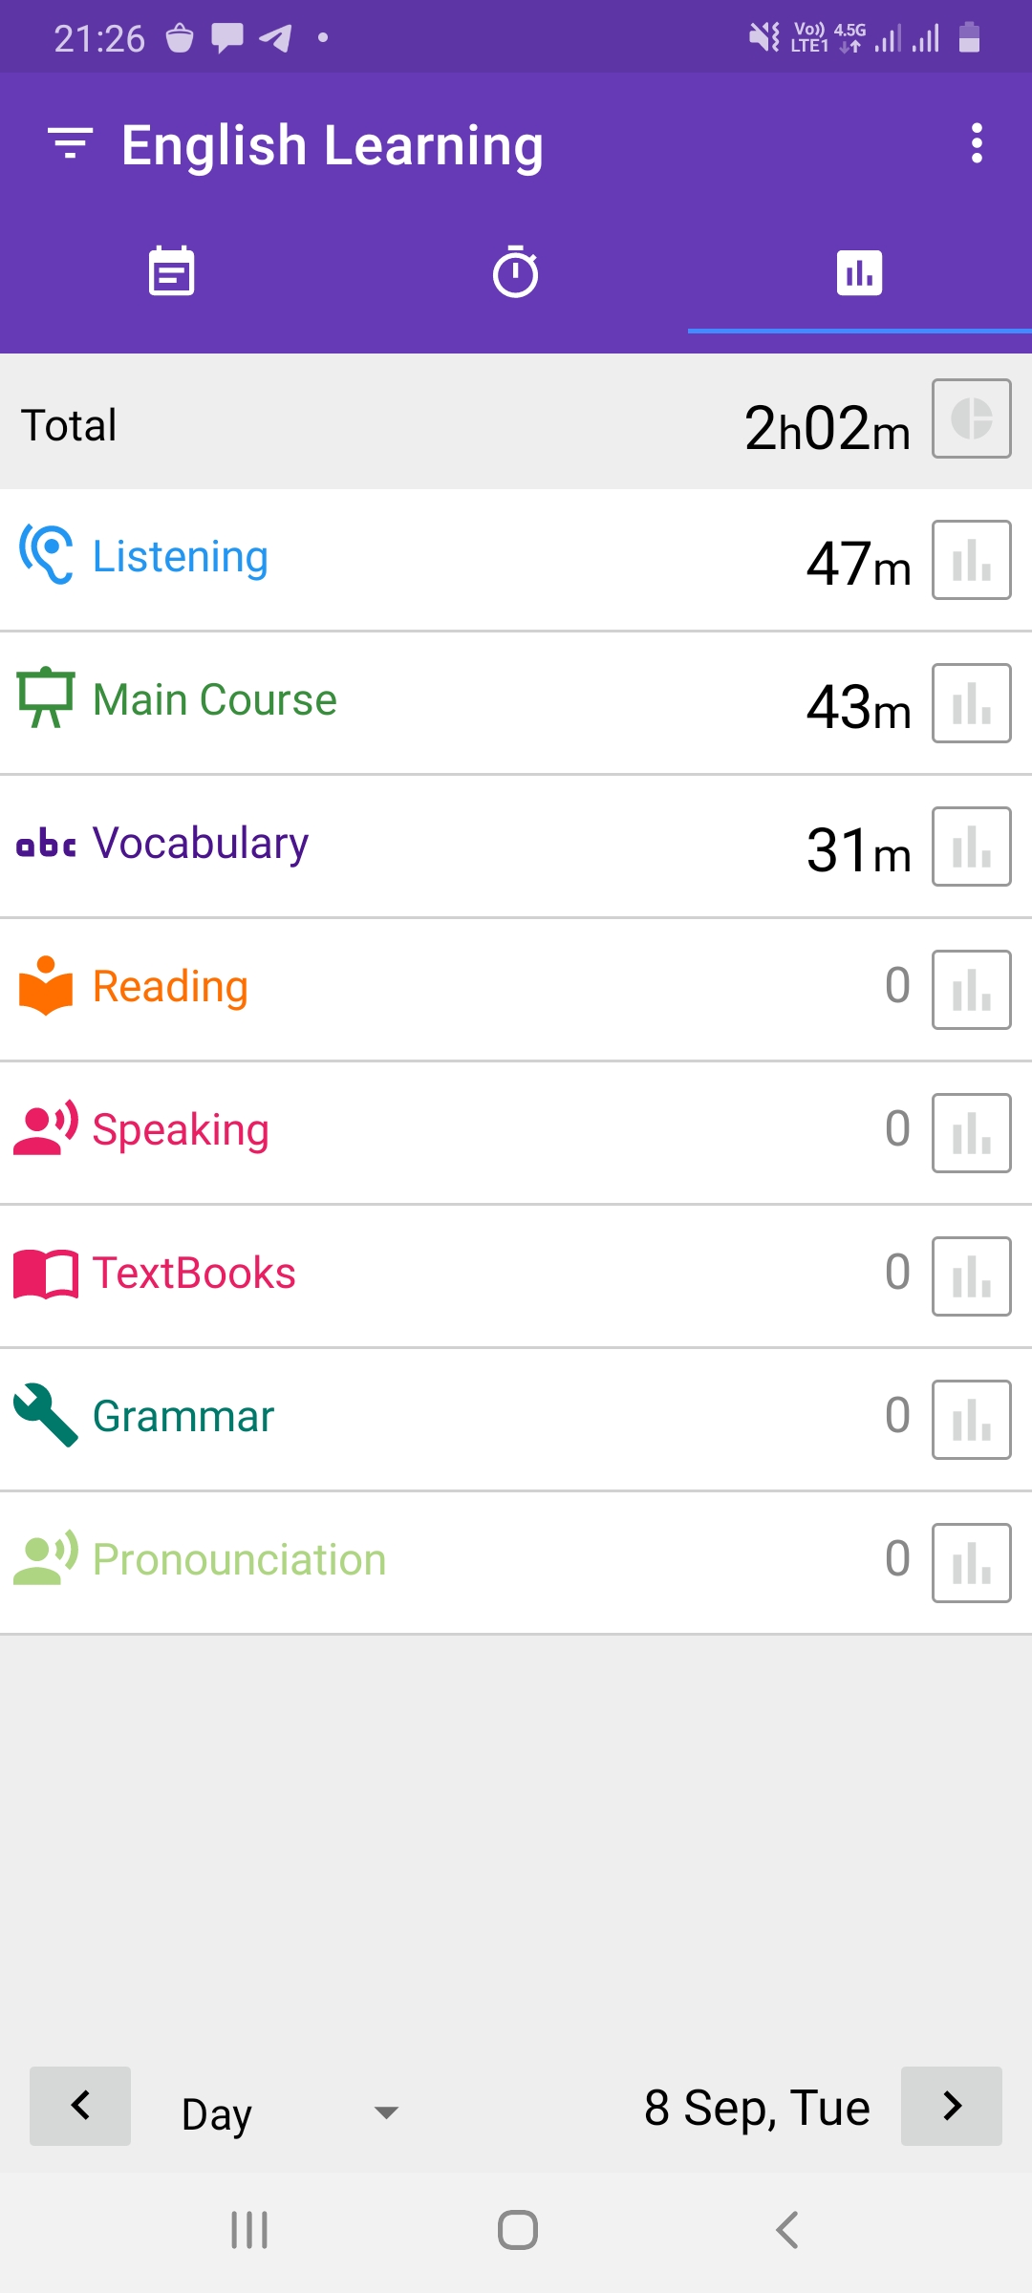Go to next day with right arrow
The height and width of the screenshot is (2293, 1032).
click(x=952, y=2106)
